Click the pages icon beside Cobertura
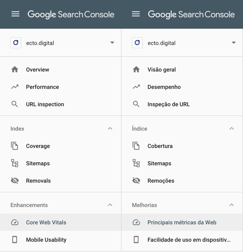Image resolution: width=243 pixels, height=252 pixels. (136, 146)
